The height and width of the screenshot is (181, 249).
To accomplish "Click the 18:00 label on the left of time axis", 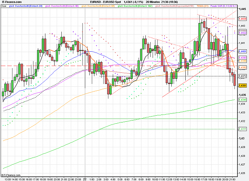I will [x=43, y=179].
